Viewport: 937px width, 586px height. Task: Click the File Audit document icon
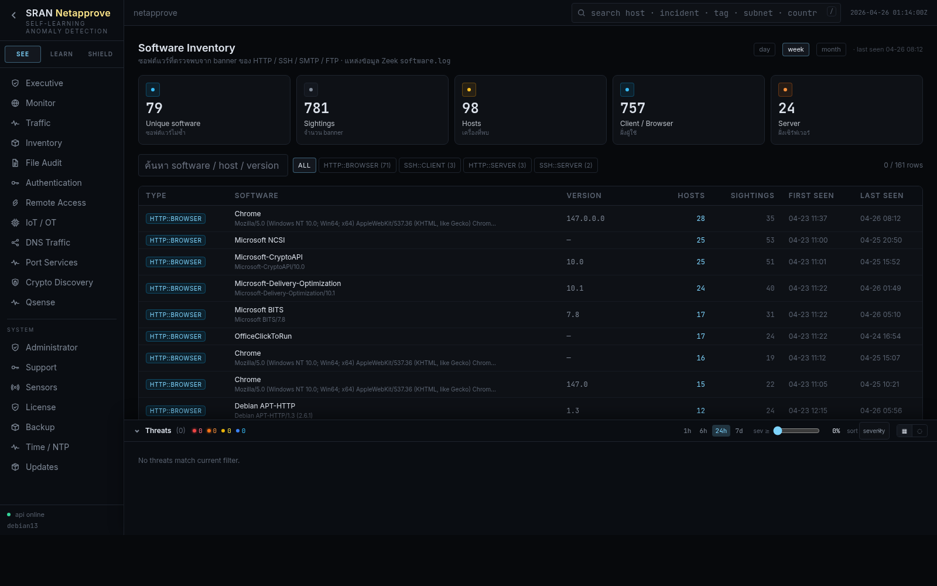pos(15,163)
